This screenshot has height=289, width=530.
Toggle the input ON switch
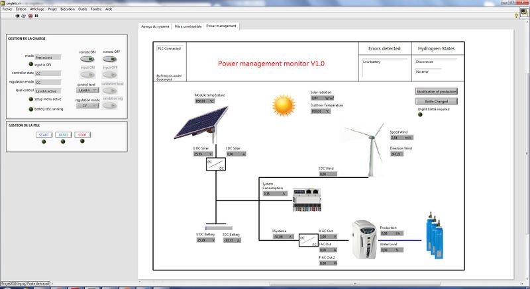[x=87, y=75]
